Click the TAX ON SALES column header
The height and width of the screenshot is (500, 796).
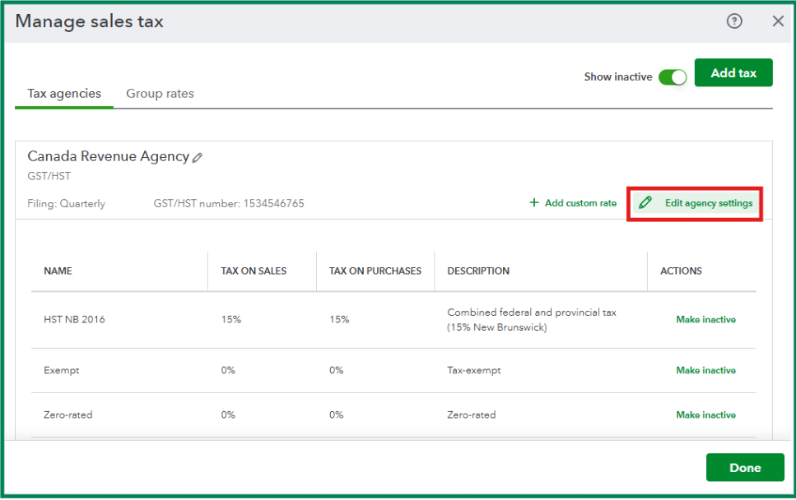pos(254,271)
